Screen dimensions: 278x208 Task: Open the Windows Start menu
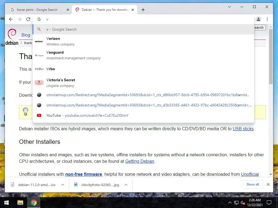(7, 203)
